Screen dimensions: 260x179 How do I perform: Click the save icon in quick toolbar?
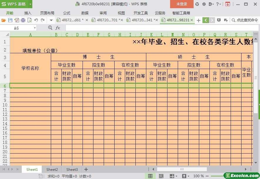(x=10, y=20)
